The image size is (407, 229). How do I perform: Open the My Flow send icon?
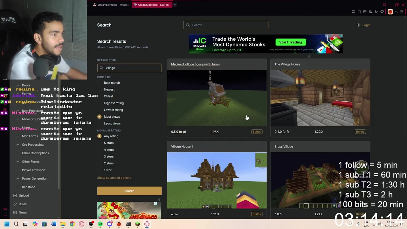(376, 12)
